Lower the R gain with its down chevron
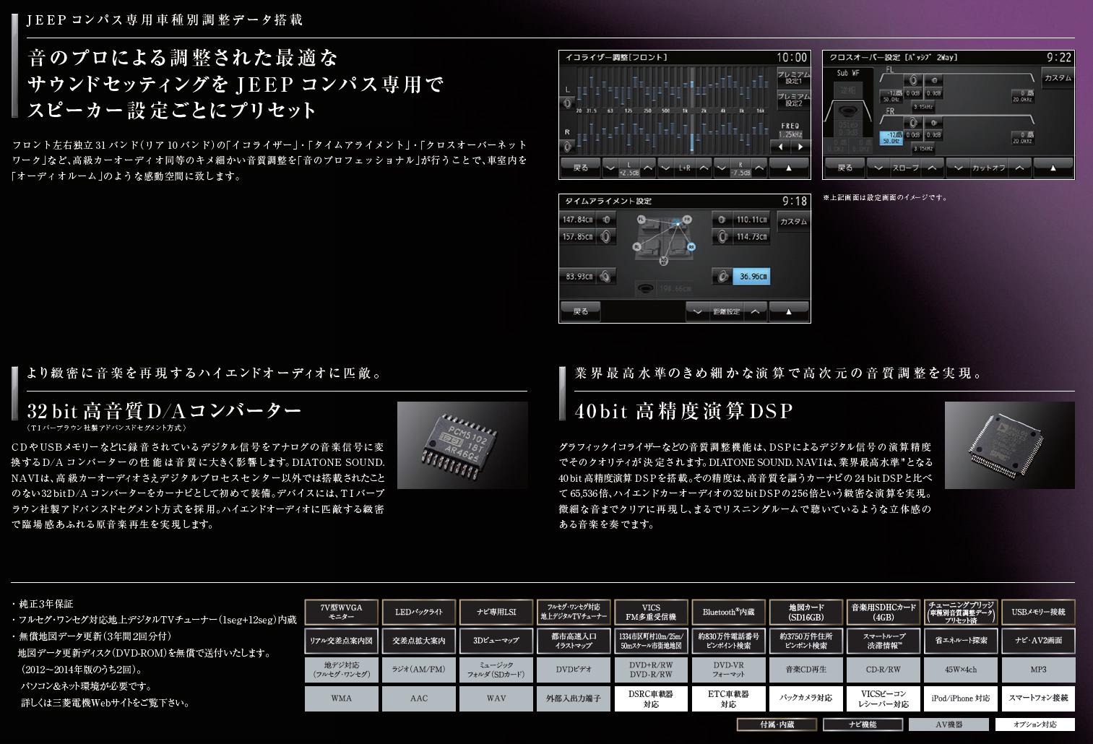Viewport: 1093px width, 744px height. (x=722, y=168)
